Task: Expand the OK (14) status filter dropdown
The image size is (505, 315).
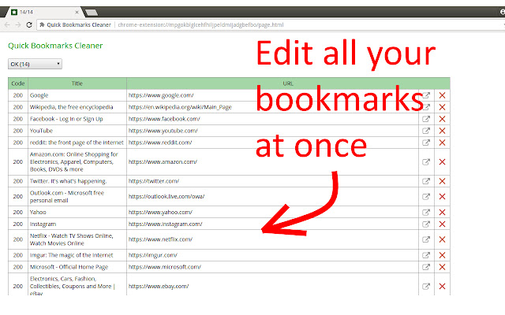Action: (35, 64)
